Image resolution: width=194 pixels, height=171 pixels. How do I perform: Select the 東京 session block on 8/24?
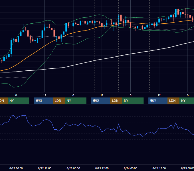tap(158, 101)
